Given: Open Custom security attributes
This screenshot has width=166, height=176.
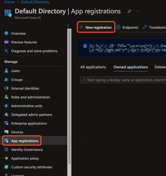Looking at the screenshot, I should click(32, 167).
